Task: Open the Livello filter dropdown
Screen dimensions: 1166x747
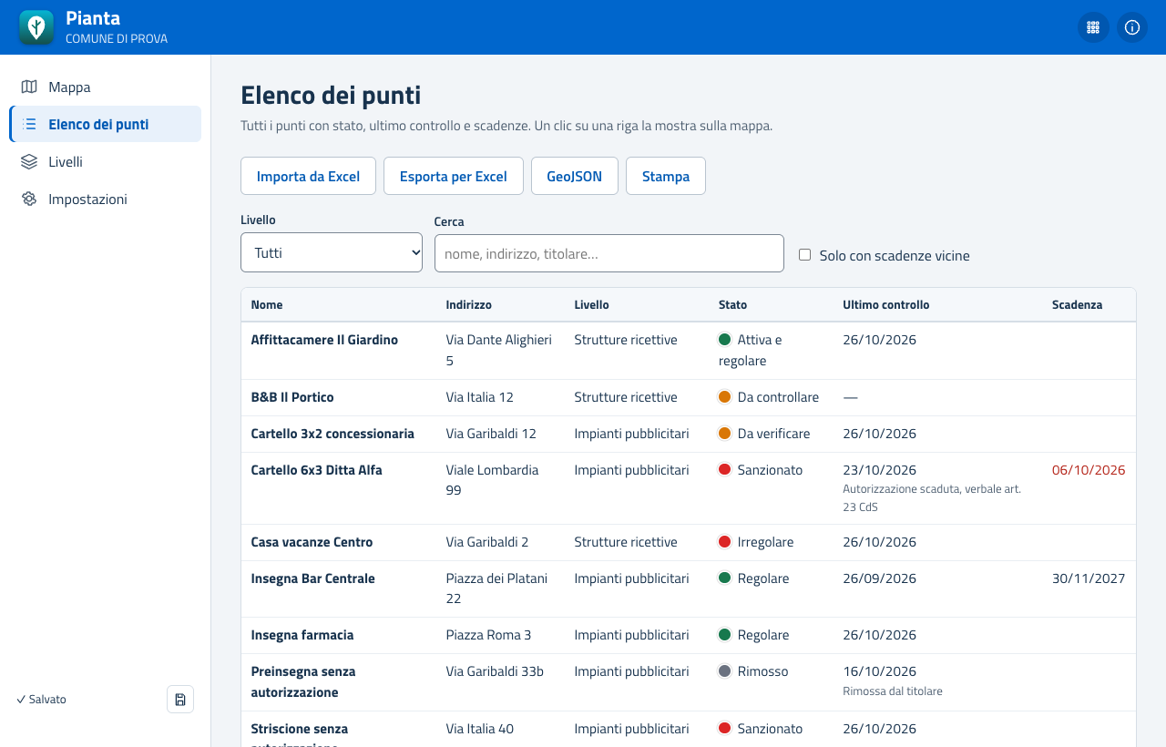Action: pyautogui.click(x=332, y=252)
